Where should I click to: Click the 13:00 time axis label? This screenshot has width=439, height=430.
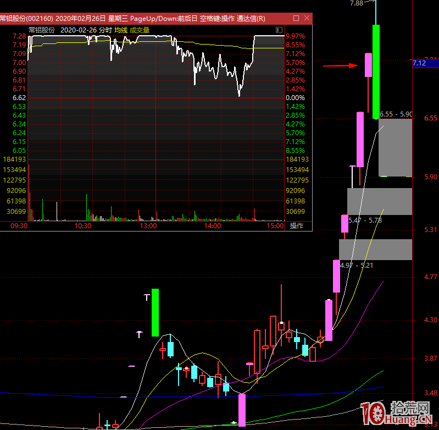pyautogui.click(x=148, y=226)
